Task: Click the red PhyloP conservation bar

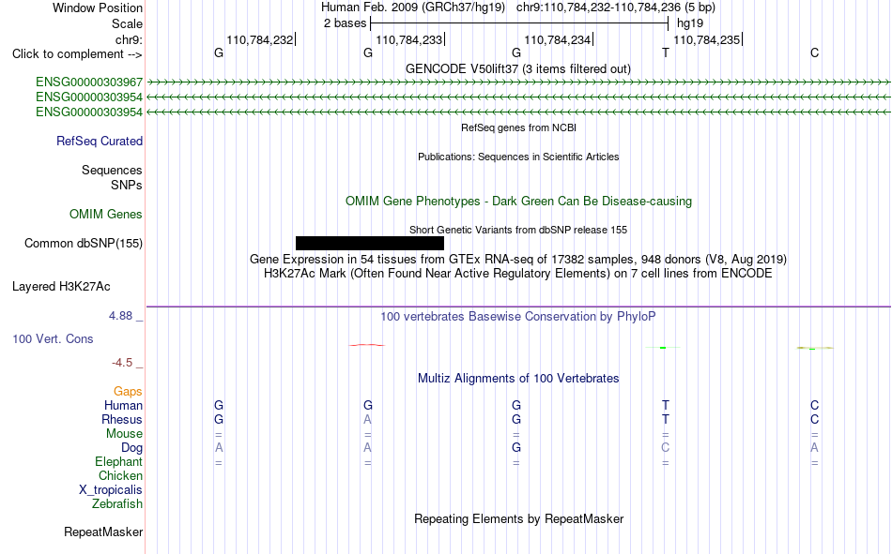Action: tap(367, 345)
